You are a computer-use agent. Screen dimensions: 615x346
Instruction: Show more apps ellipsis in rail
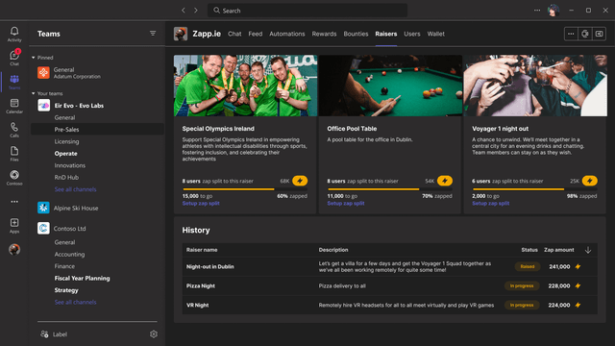click(x=14, y=202)
